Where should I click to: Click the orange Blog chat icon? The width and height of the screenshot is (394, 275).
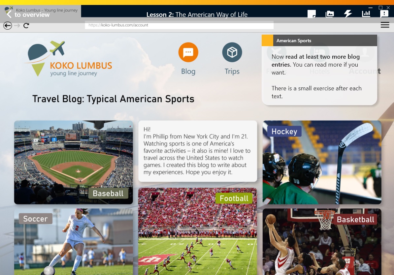point(188,52)
